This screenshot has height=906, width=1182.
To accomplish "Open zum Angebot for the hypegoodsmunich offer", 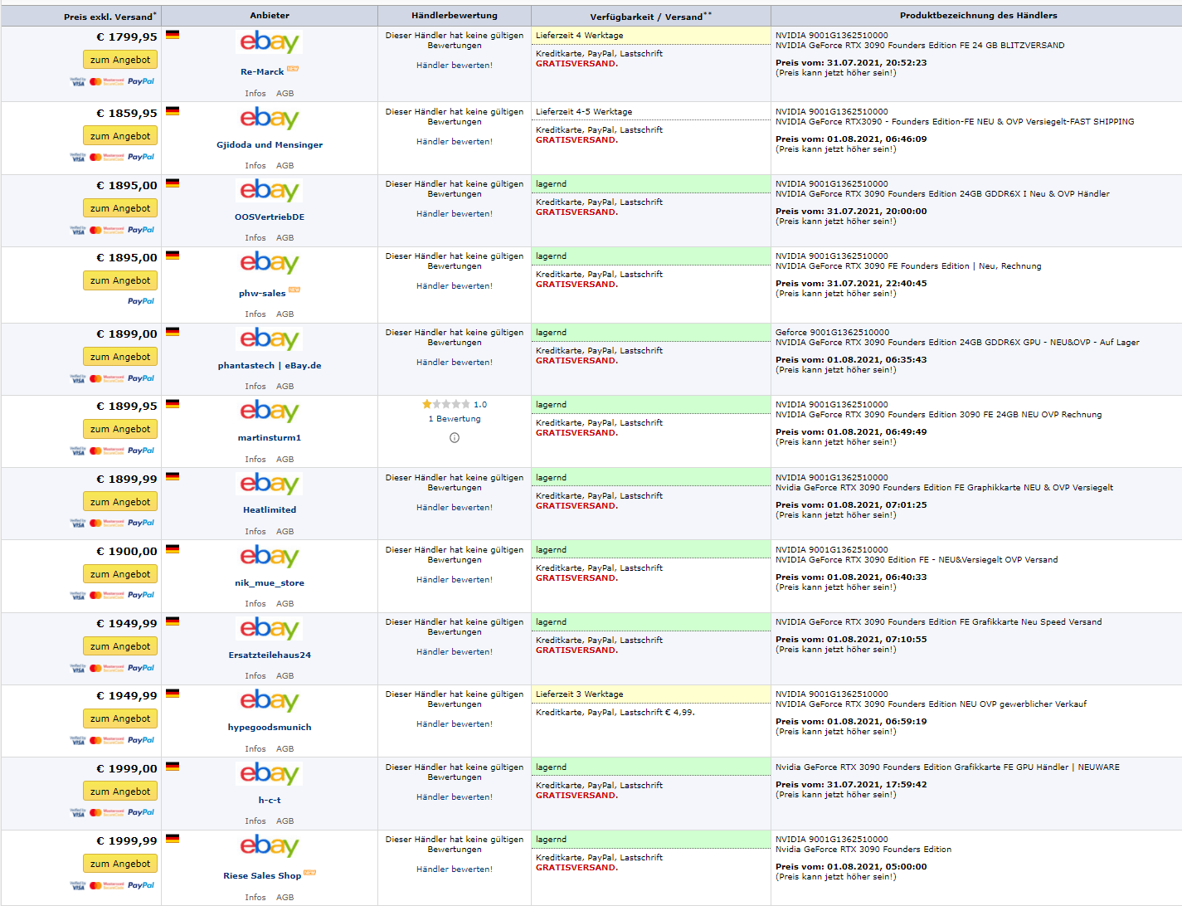I will click(120, 718).
